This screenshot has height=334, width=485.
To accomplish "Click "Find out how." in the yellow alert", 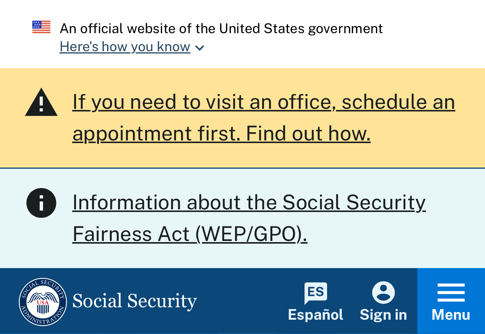I will [308, 133].
